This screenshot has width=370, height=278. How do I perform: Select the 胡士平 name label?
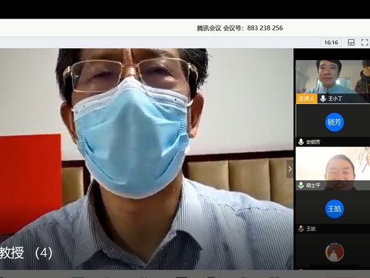313,185
